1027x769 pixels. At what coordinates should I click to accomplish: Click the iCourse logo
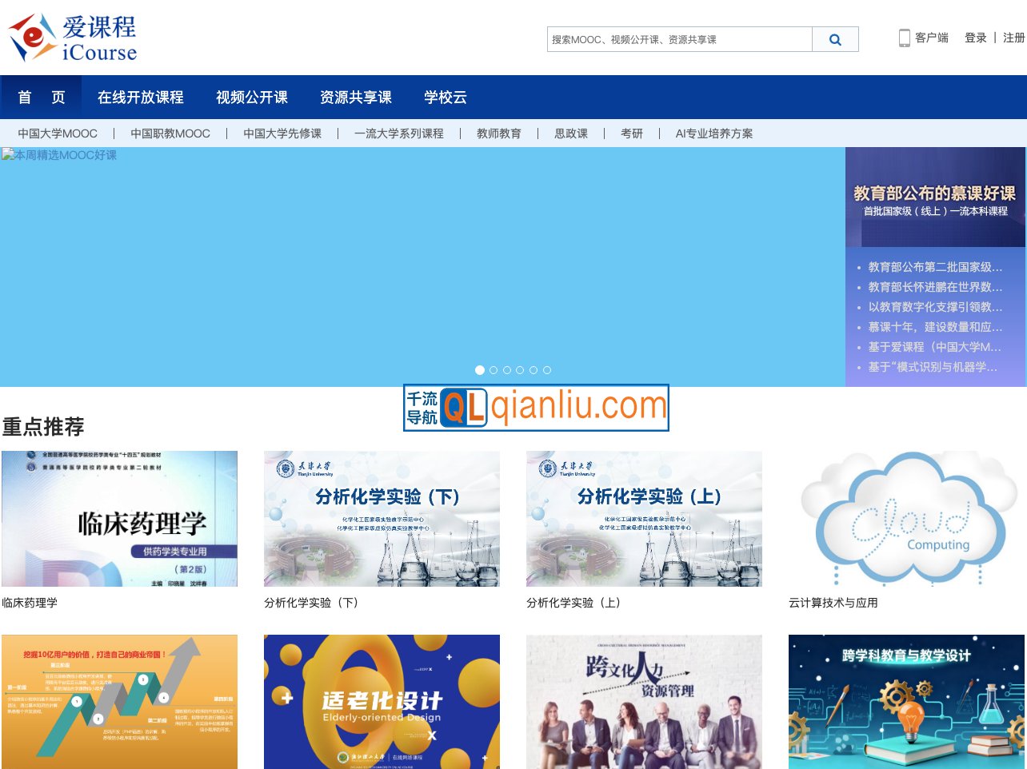73,38
